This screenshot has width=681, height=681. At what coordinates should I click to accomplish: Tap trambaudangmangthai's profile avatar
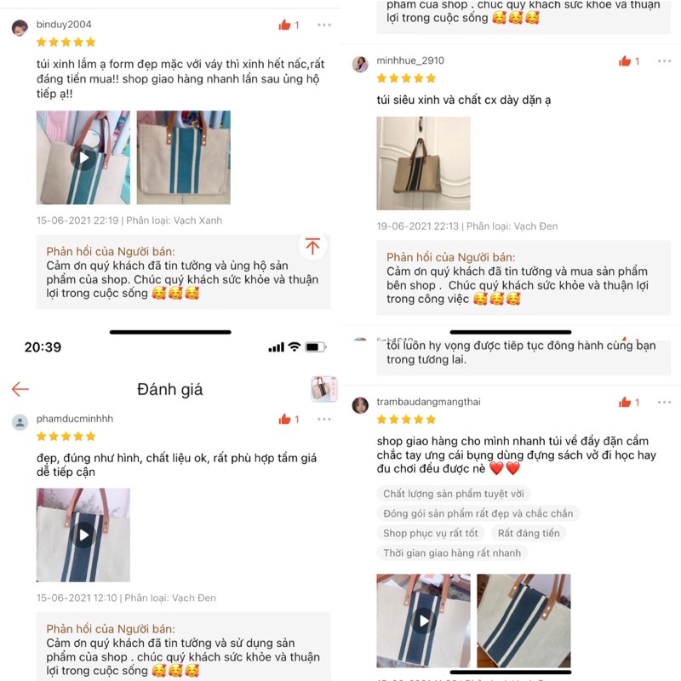coord(360,405)
